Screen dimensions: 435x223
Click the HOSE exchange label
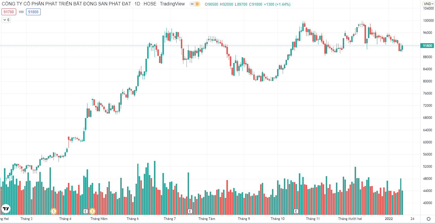tap(150, 4)
